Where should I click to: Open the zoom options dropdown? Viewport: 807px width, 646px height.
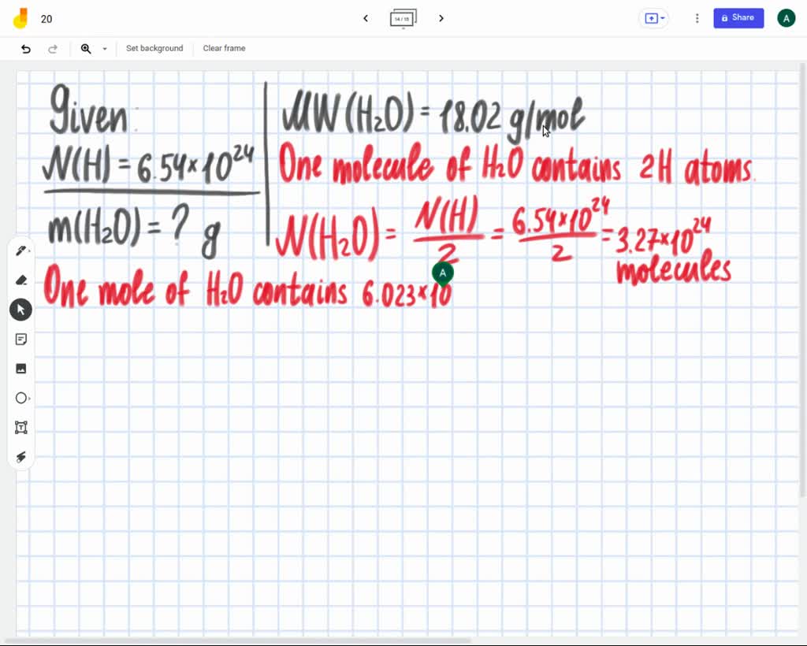tap(103, 48)
